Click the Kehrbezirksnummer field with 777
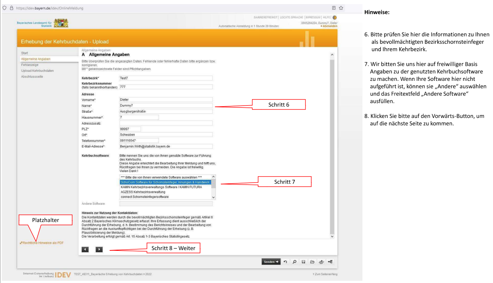 (166, 87)
